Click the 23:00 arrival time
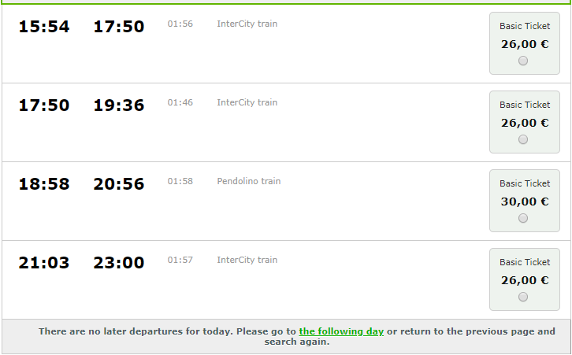 point(119,263)
